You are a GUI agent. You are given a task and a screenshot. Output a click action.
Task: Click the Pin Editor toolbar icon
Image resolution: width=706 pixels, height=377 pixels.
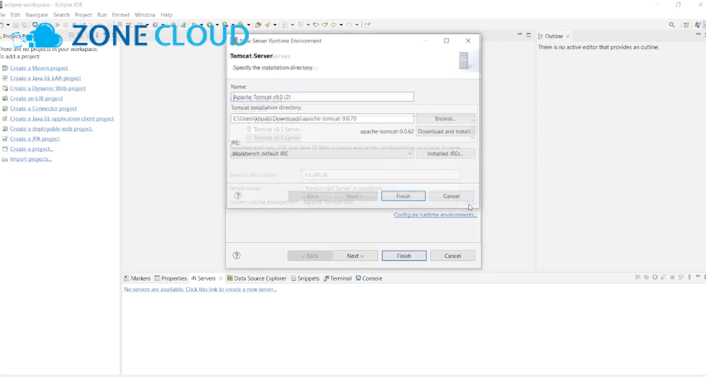click(x=367, y=25)
